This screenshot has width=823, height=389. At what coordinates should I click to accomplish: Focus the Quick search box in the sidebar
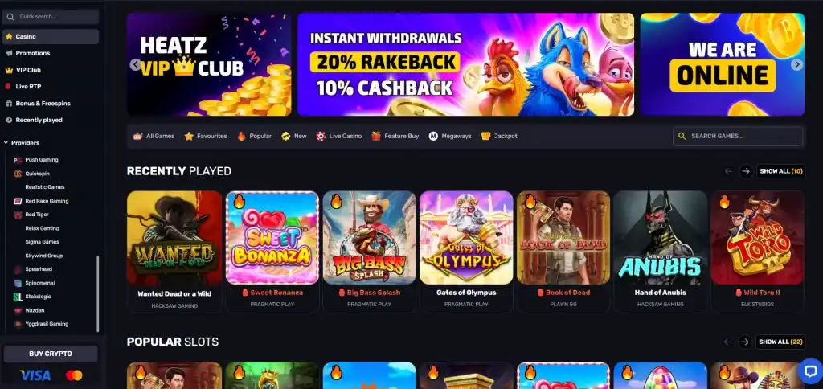(51, 17)
